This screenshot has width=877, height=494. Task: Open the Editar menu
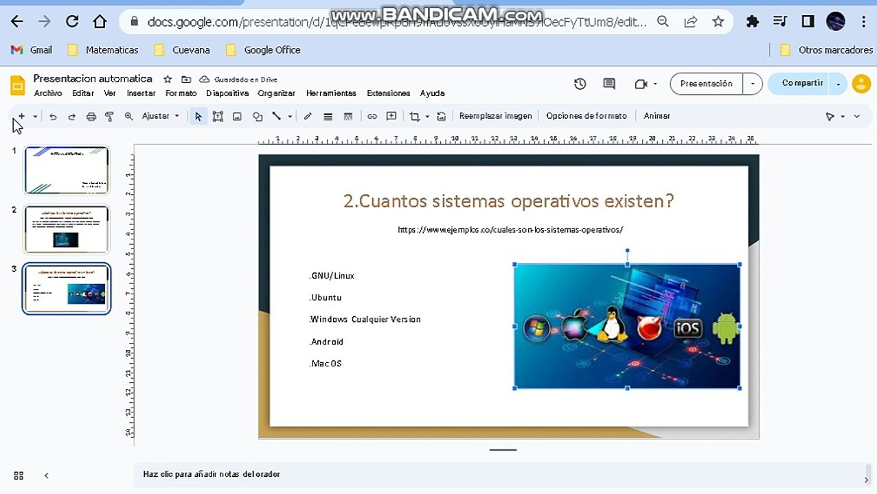(83, 93)
